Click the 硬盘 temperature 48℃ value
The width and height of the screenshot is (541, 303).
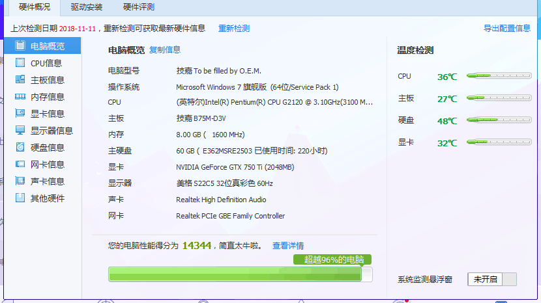click(x=447, y=121)
